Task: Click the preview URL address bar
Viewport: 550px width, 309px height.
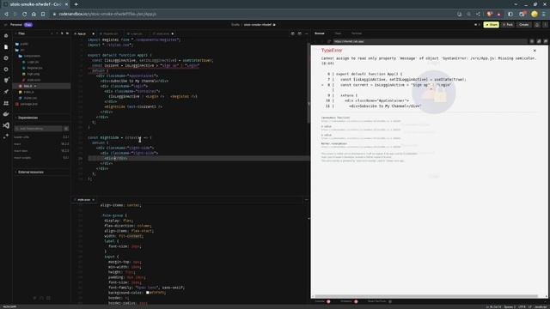Action: 430,41
